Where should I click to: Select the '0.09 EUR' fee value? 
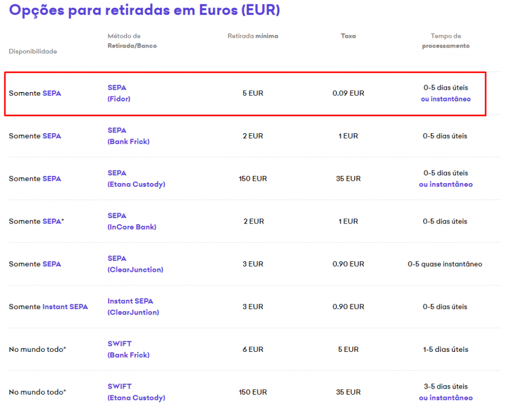click(x=348, y=93)
